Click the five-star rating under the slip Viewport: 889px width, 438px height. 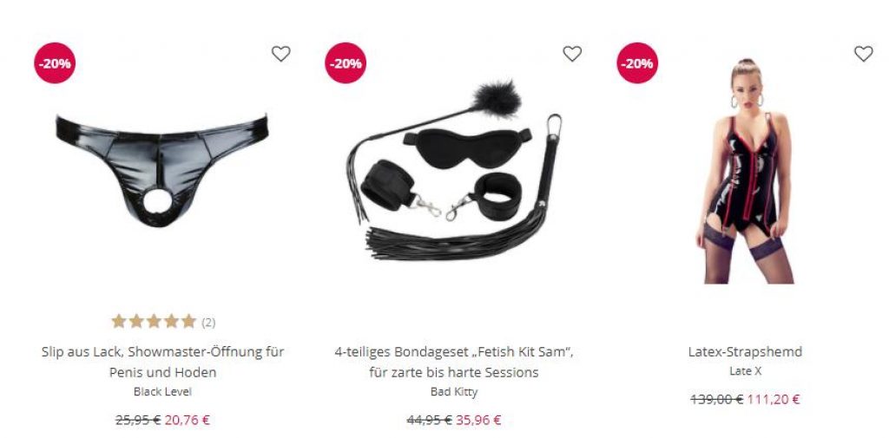(154, 322)
